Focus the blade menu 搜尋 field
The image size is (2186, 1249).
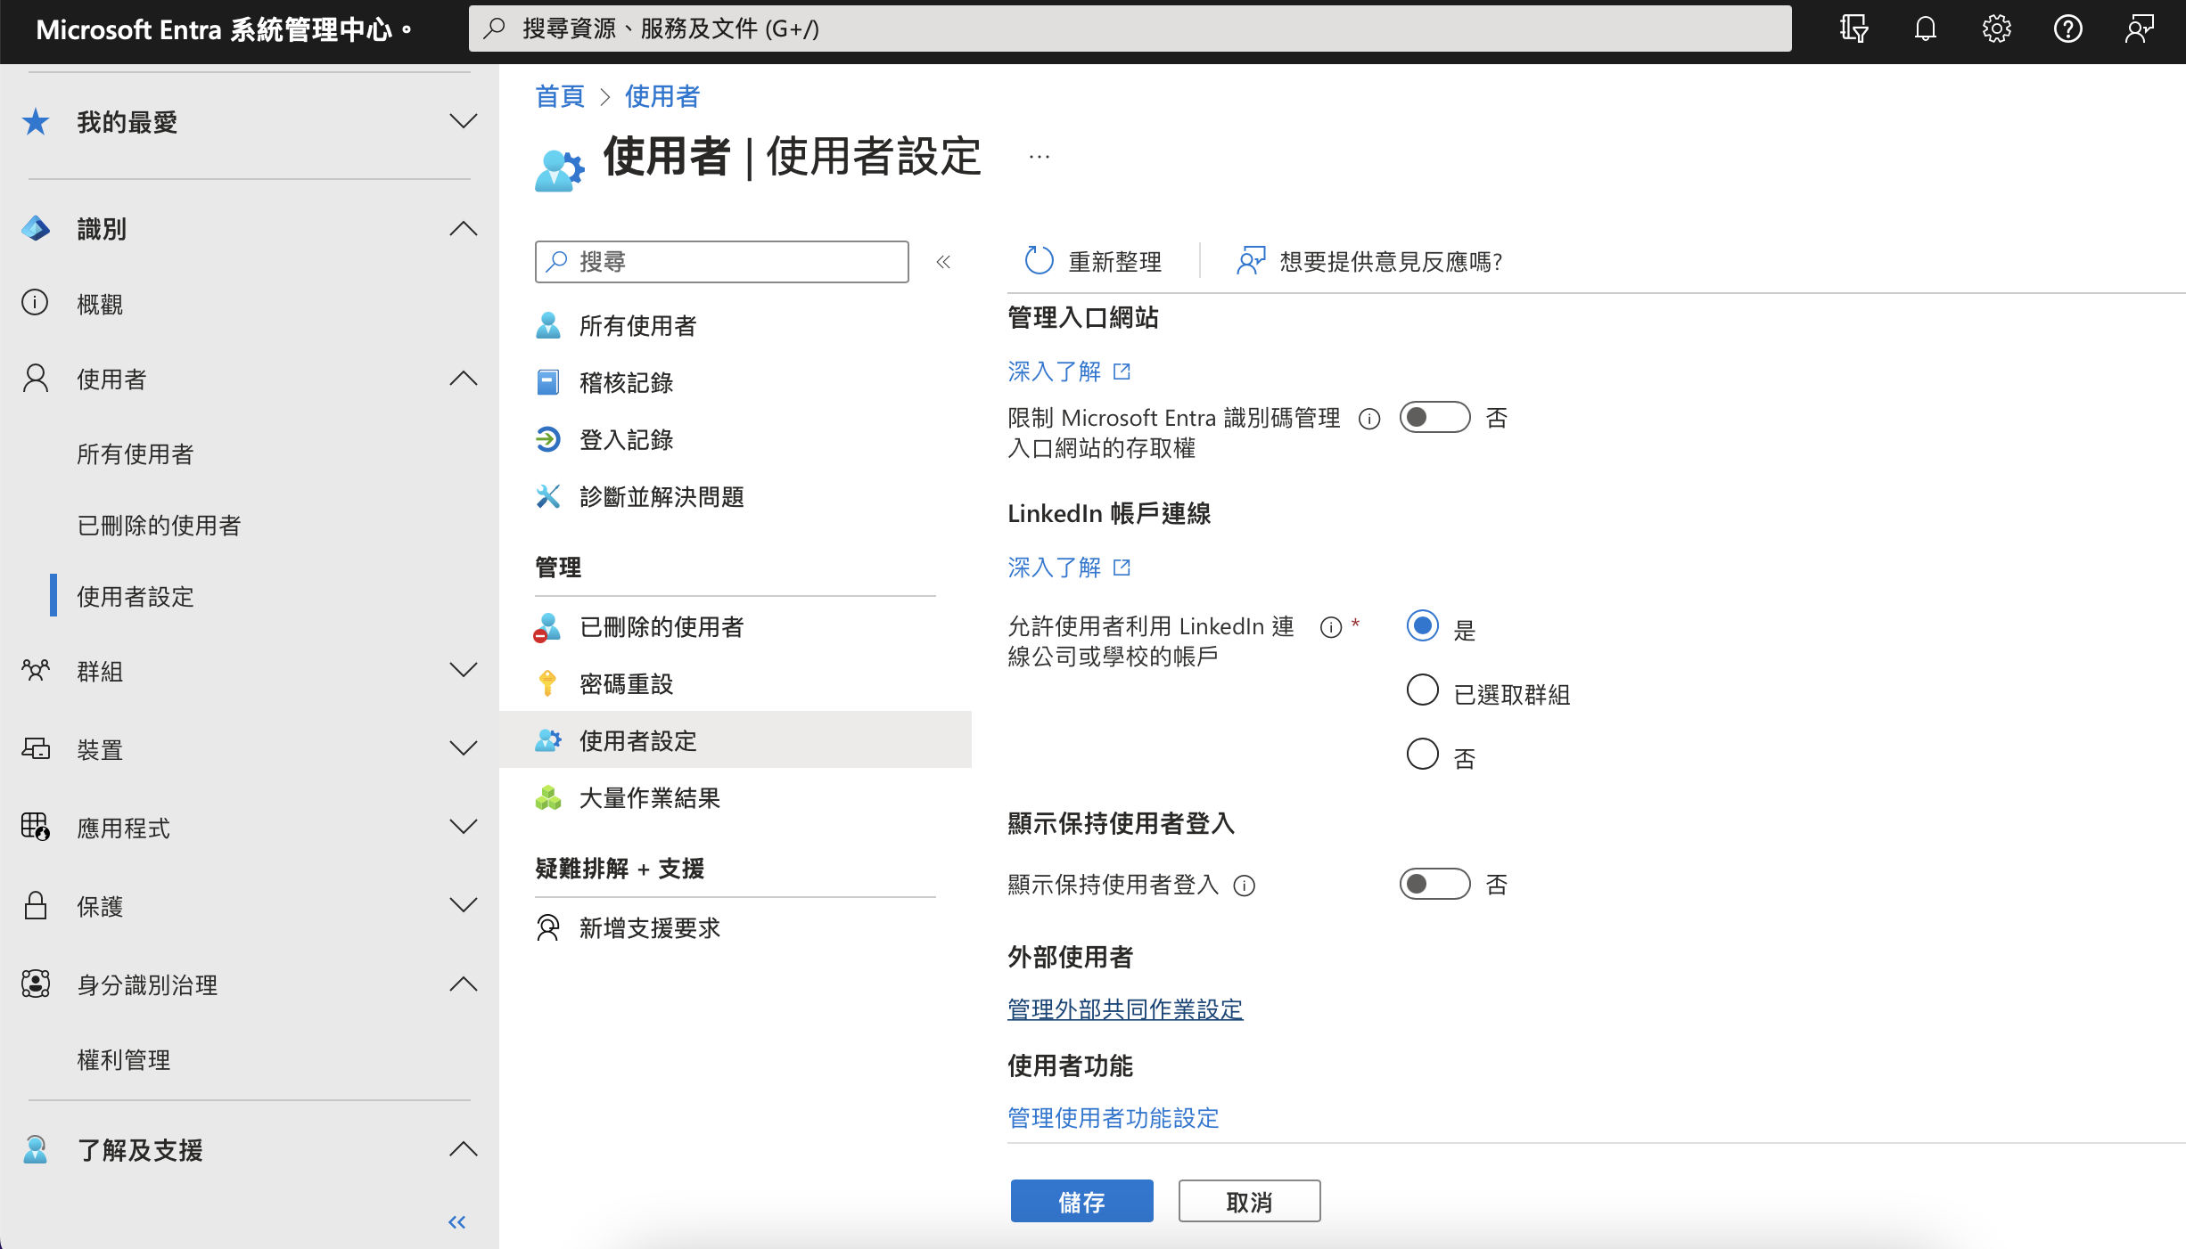click(721, 261)
